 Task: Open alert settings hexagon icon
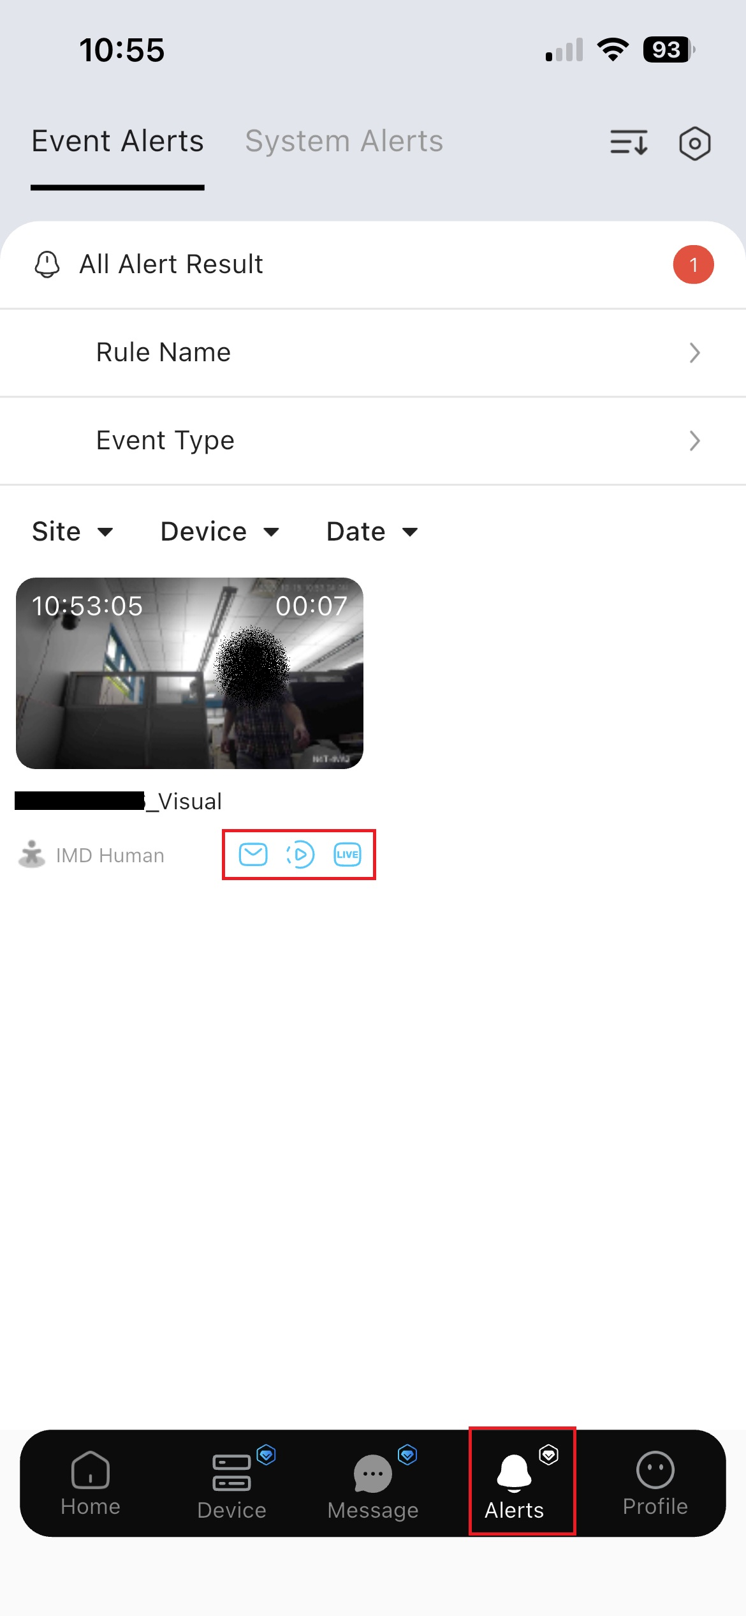[x=694, y=143]
